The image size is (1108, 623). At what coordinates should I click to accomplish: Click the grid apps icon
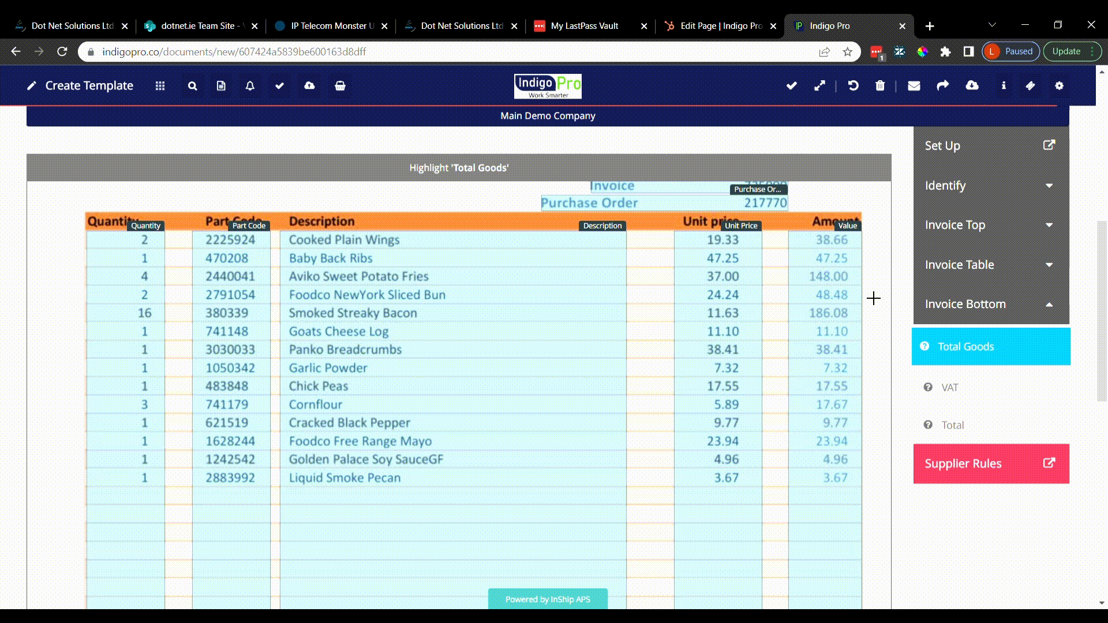(x=160, y=85)
